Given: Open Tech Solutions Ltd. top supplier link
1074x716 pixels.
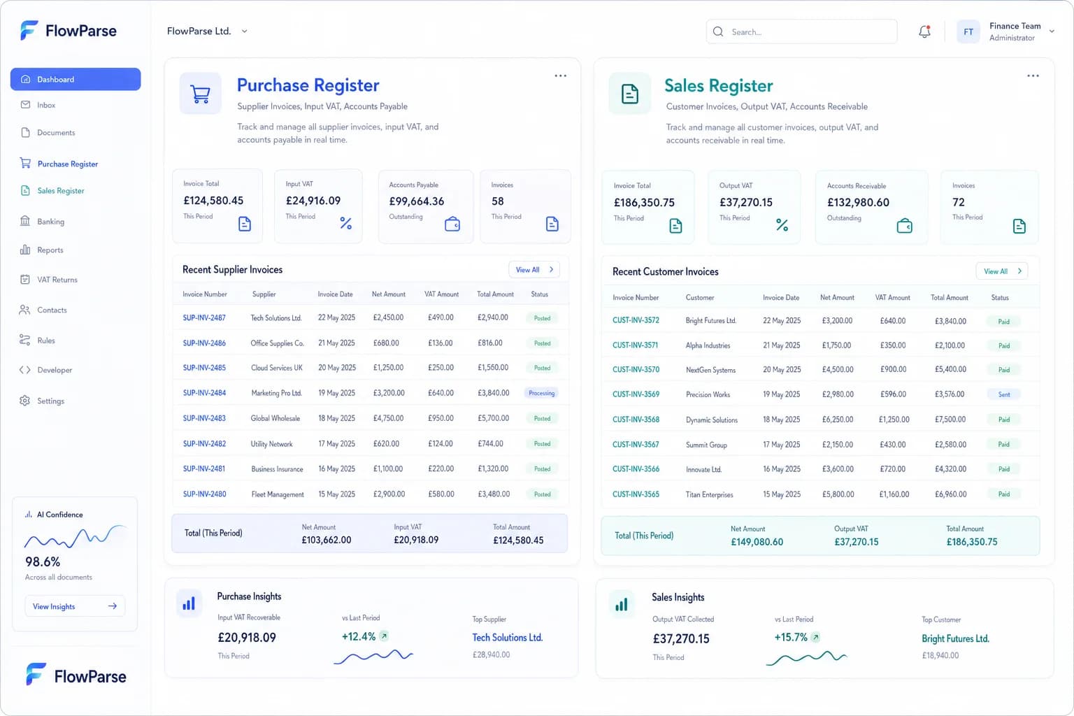Looking at the screenshot, I should coord(507,638).
